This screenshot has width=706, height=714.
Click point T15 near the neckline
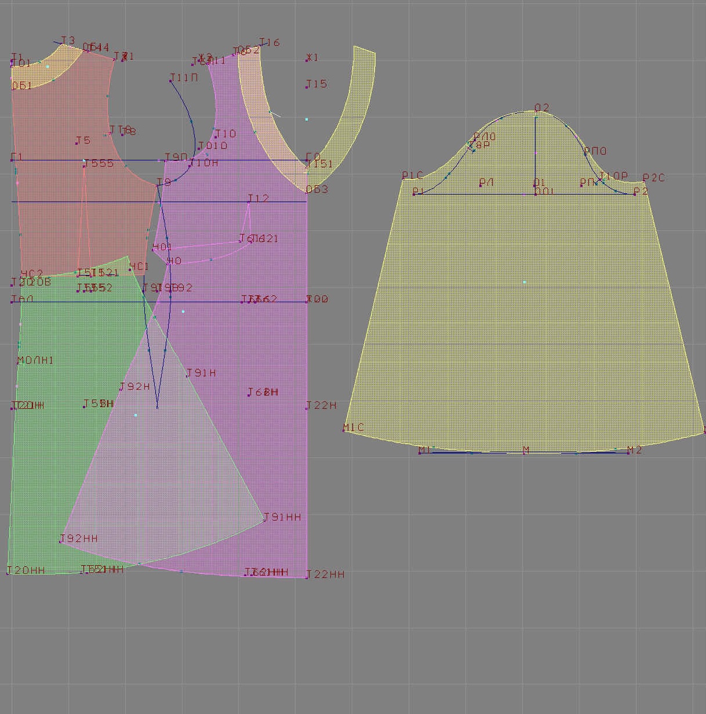[307, 87]
